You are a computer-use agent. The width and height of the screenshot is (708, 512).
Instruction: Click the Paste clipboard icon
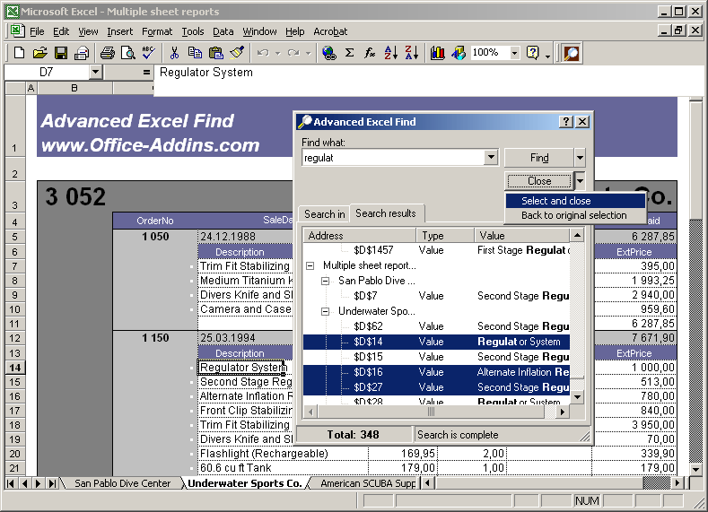216,53
